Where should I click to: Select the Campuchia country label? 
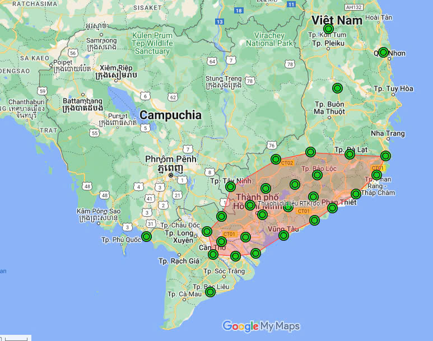point(170,115)
